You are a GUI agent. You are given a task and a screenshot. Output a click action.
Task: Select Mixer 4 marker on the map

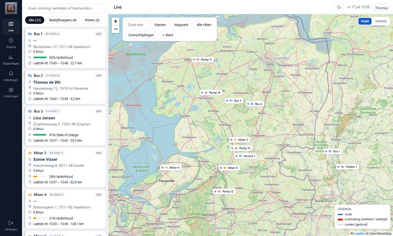171,168
